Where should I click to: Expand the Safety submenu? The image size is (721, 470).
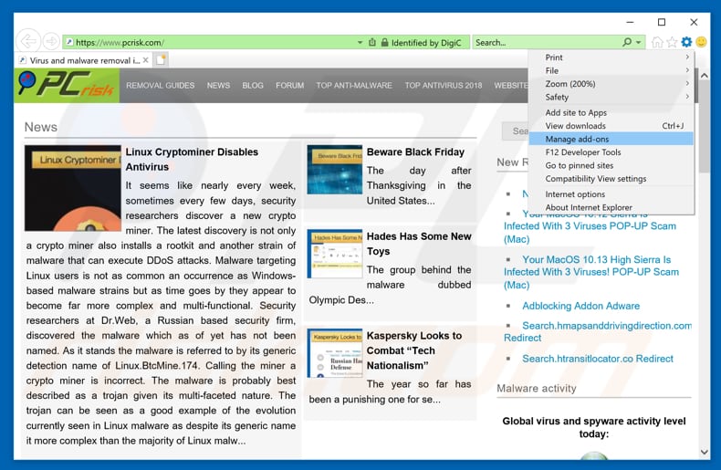pos(611,97)
